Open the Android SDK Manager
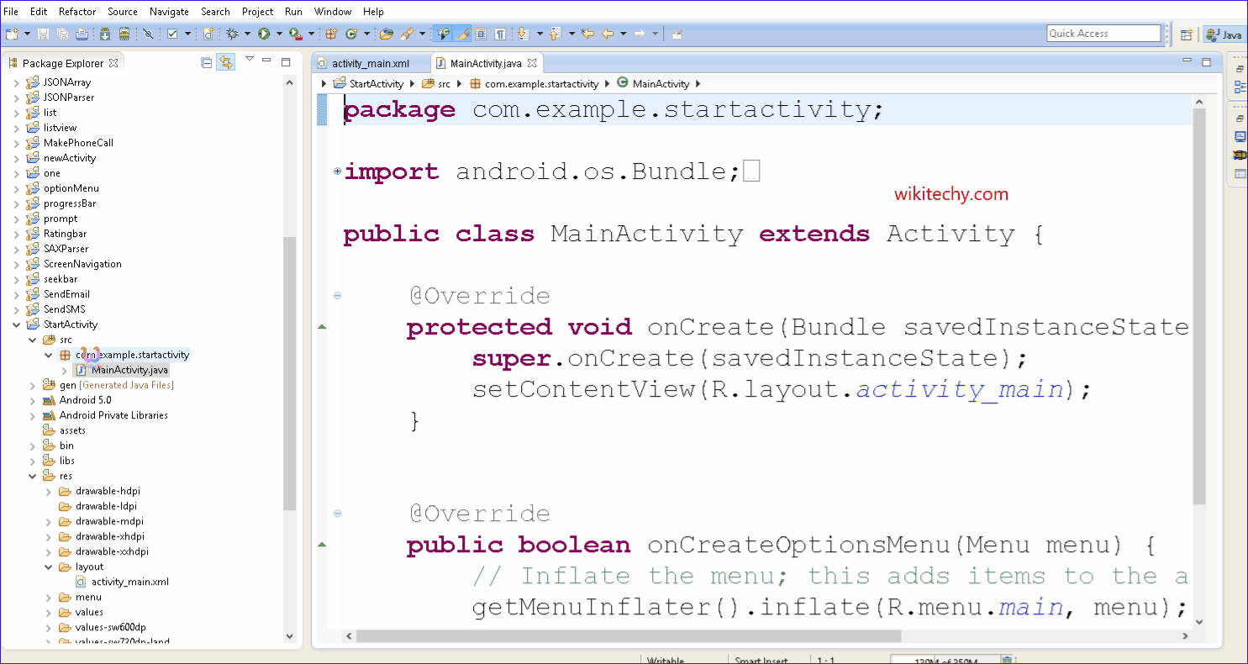Viewport: 1248px width, 664px height. point(104,34)
